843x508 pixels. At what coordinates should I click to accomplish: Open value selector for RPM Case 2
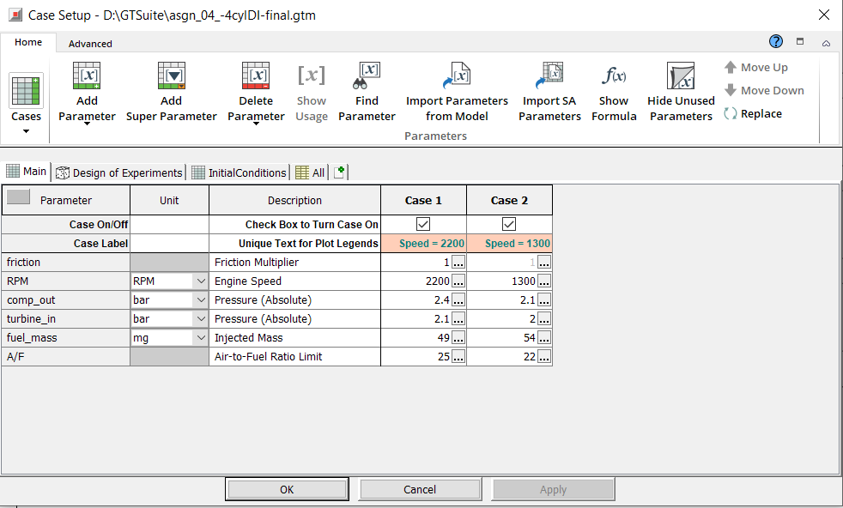click(544, 281)
